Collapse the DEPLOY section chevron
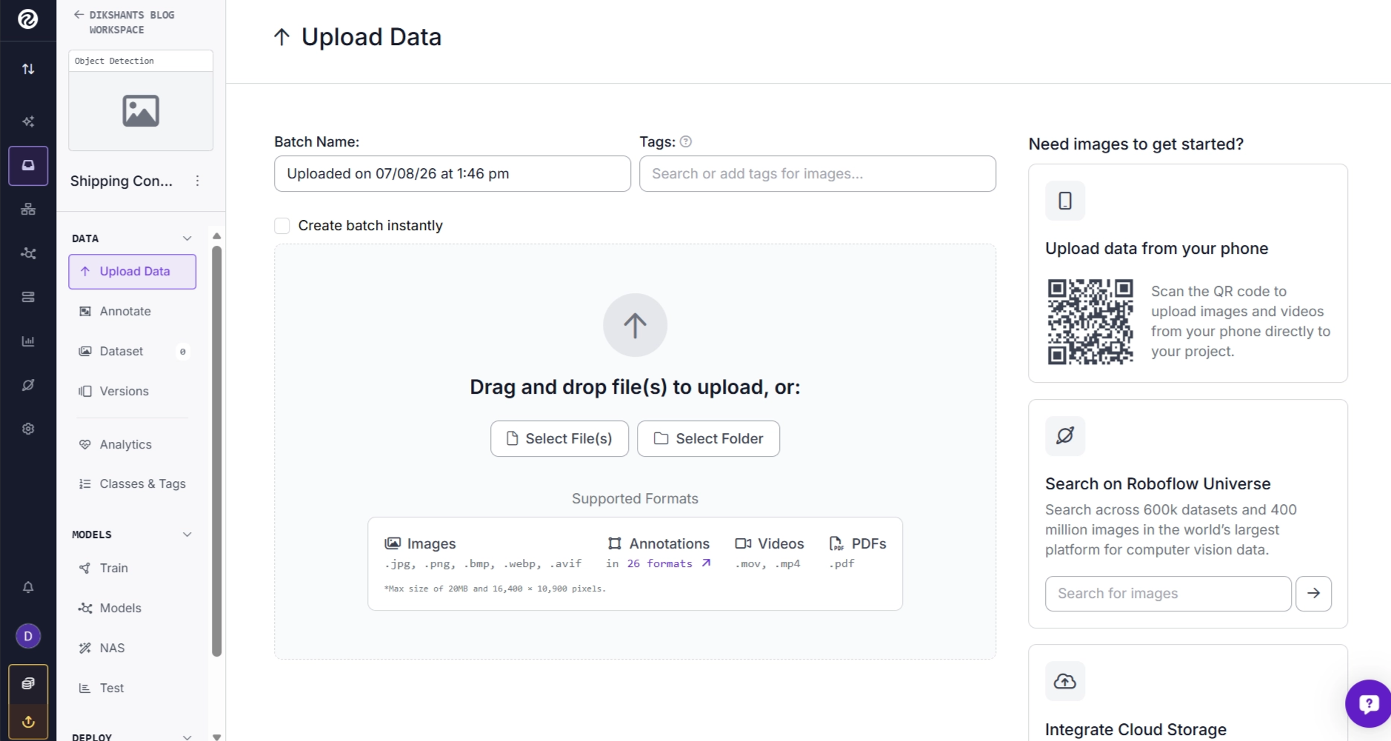This screenshot has width=1391, height=741. point(187,737)
